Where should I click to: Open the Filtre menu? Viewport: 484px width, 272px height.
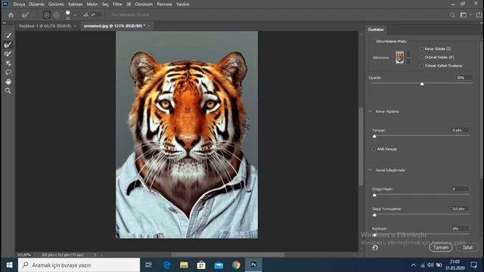coord(117,5)
